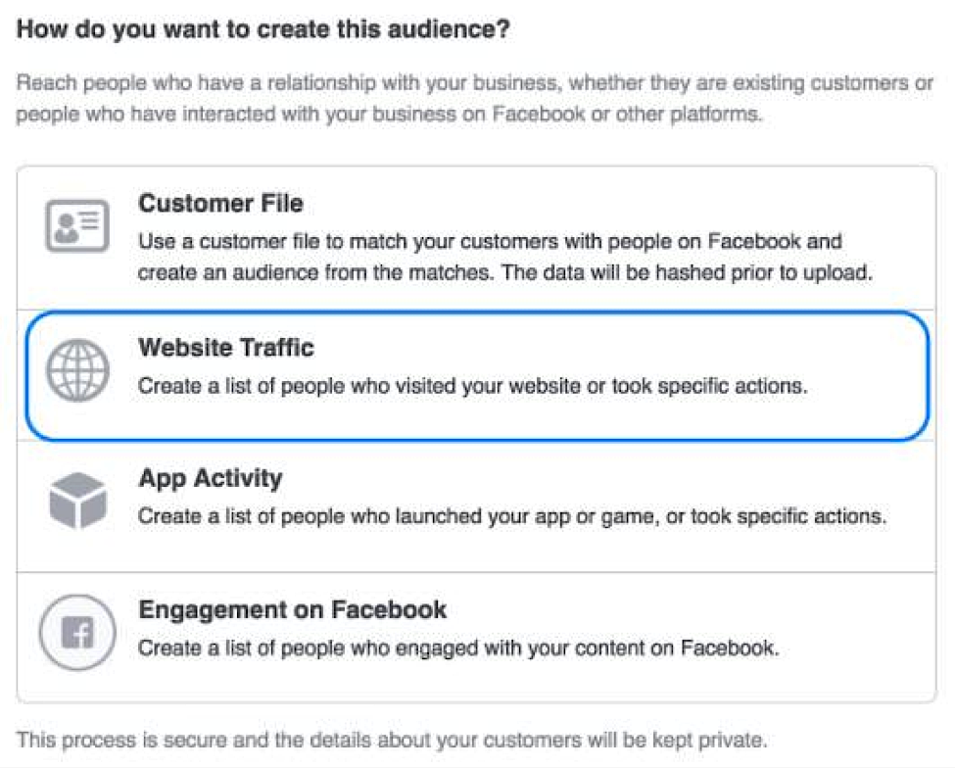Viewport: 955px width, 768px height.
Task: Click the App Activity cube icon
Action: [x=77, y=500]
